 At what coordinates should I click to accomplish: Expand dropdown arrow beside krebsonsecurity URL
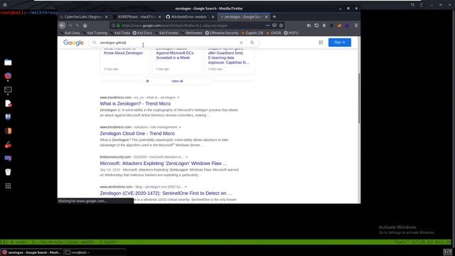click(186, 157)
